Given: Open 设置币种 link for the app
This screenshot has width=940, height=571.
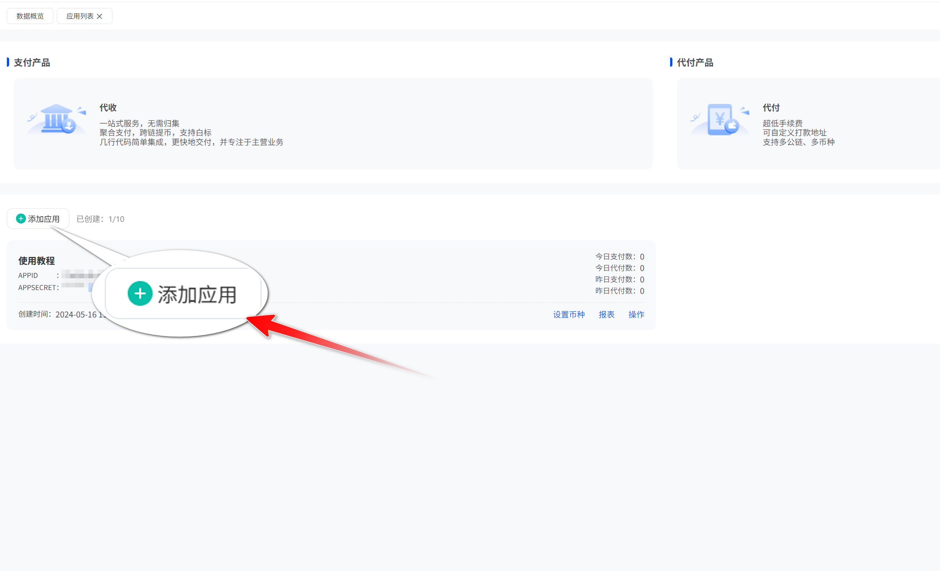Looking at the screenshot, I should click(568, 314).
